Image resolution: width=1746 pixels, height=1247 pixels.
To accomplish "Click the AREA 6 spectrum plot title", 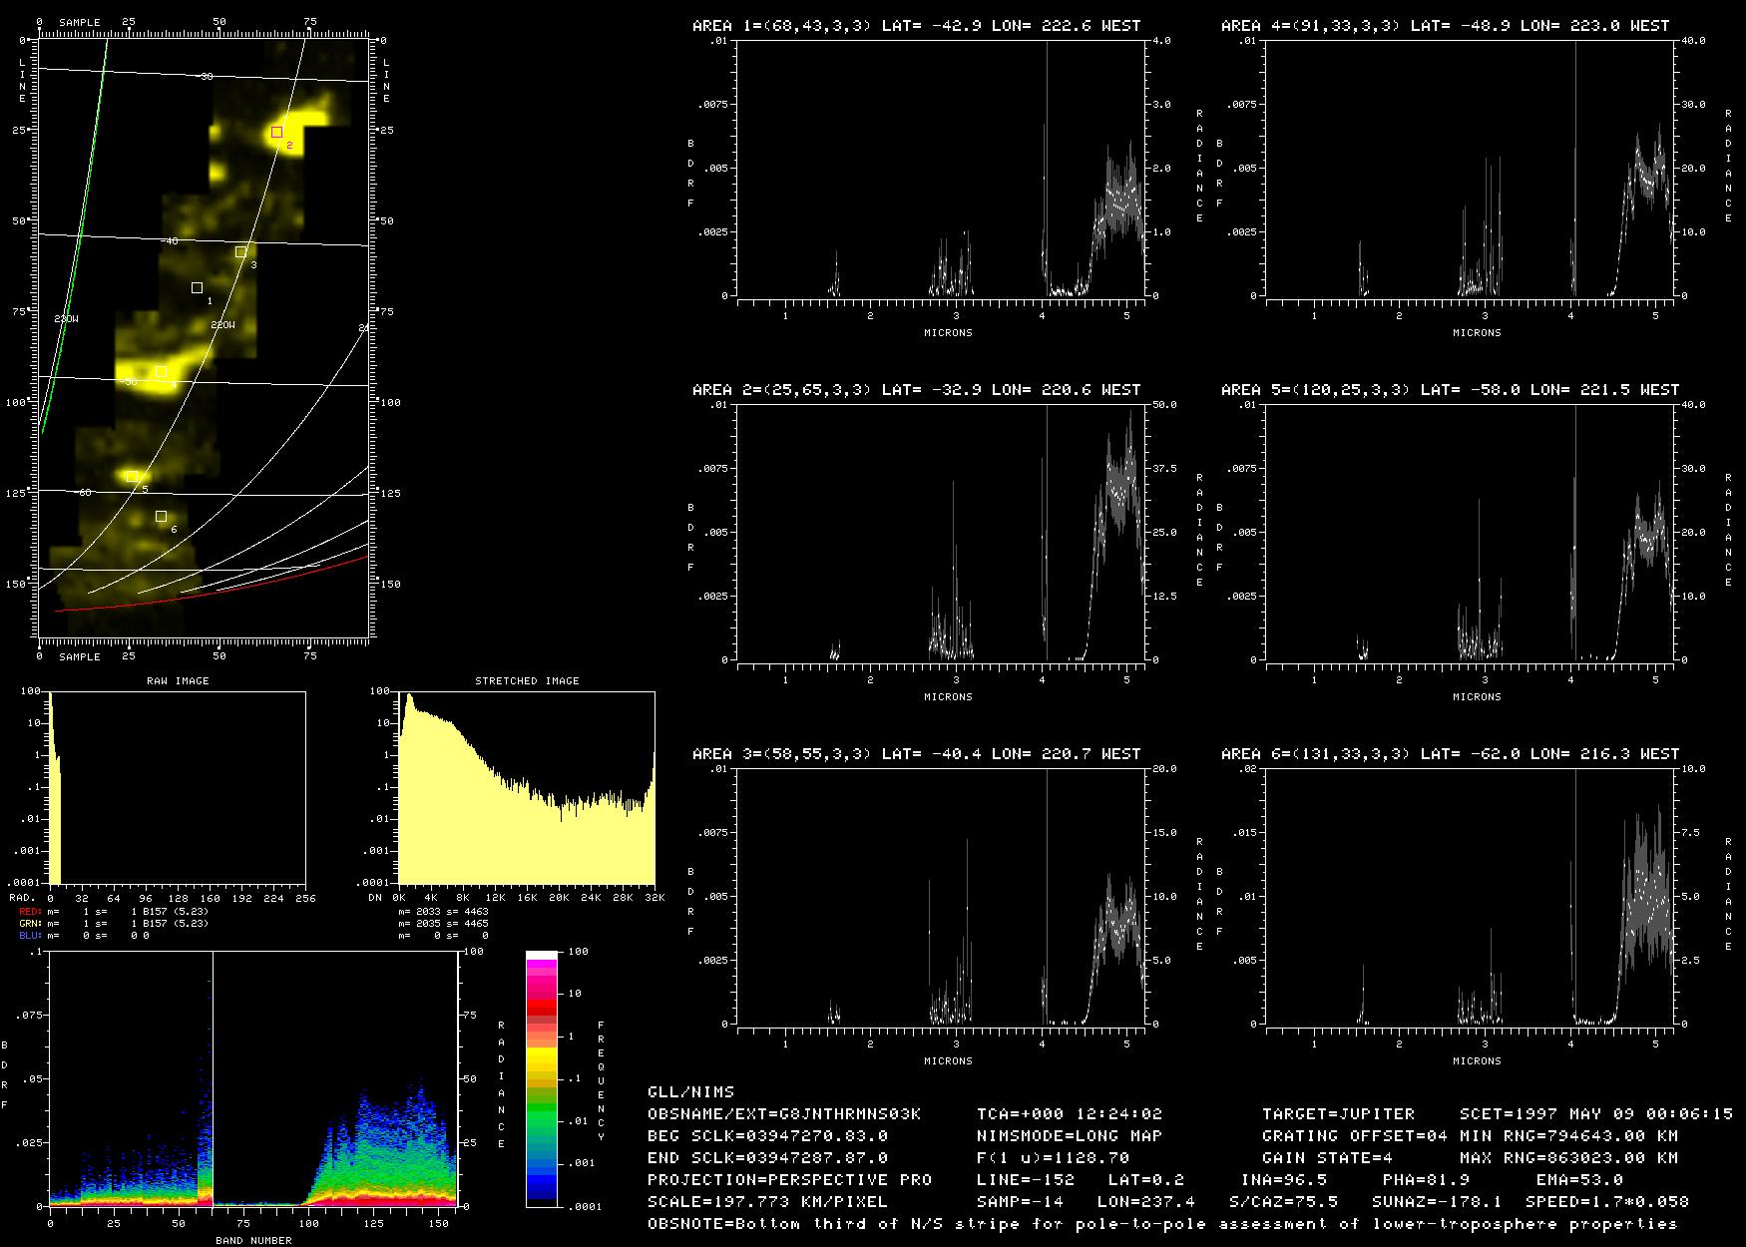I will tap(1450, 754).
